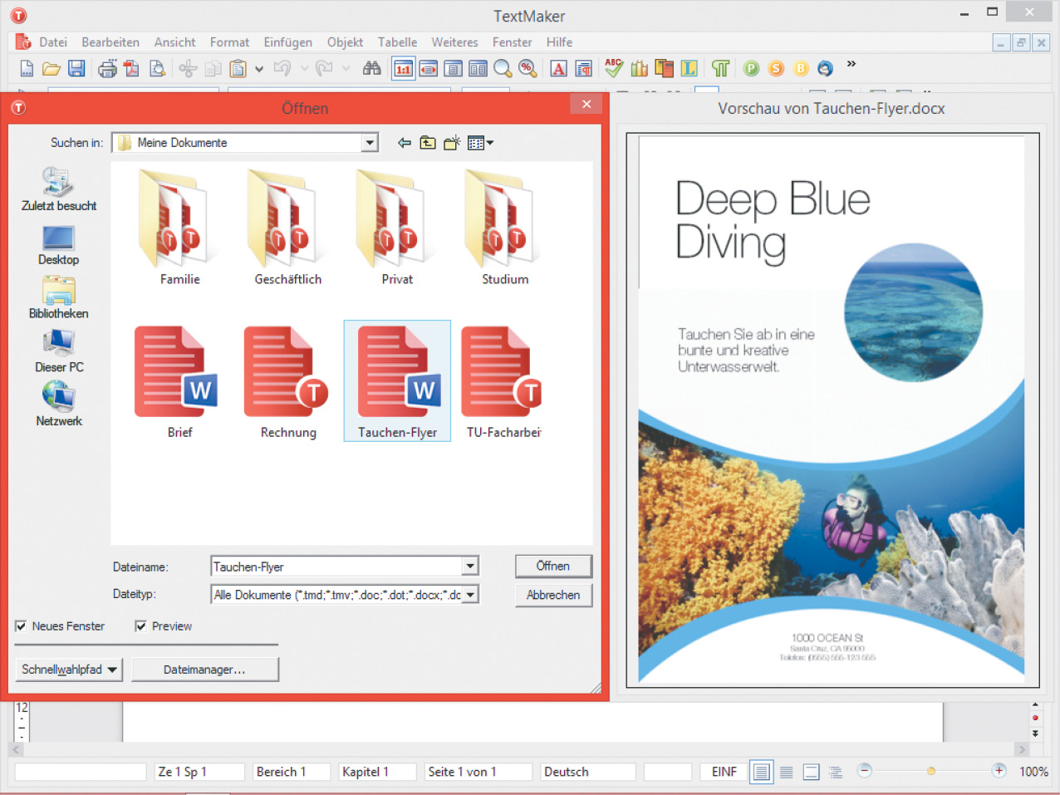
Task: Create new folder icon in dialog
Action: pyautogui.click(x=452, y=143)
